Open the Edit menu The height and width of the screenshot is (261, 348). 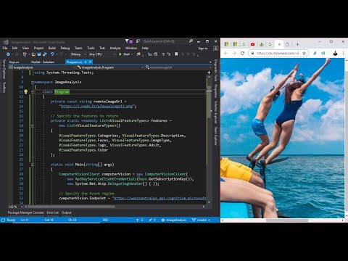click(x=15, y=48)
